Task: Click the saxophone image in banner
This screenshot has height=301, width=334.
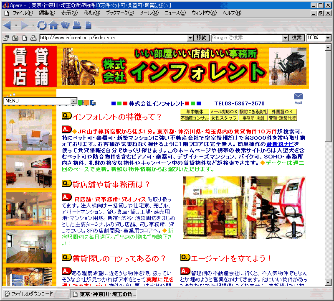Action: pyautogui.click(x=80, y=67)
